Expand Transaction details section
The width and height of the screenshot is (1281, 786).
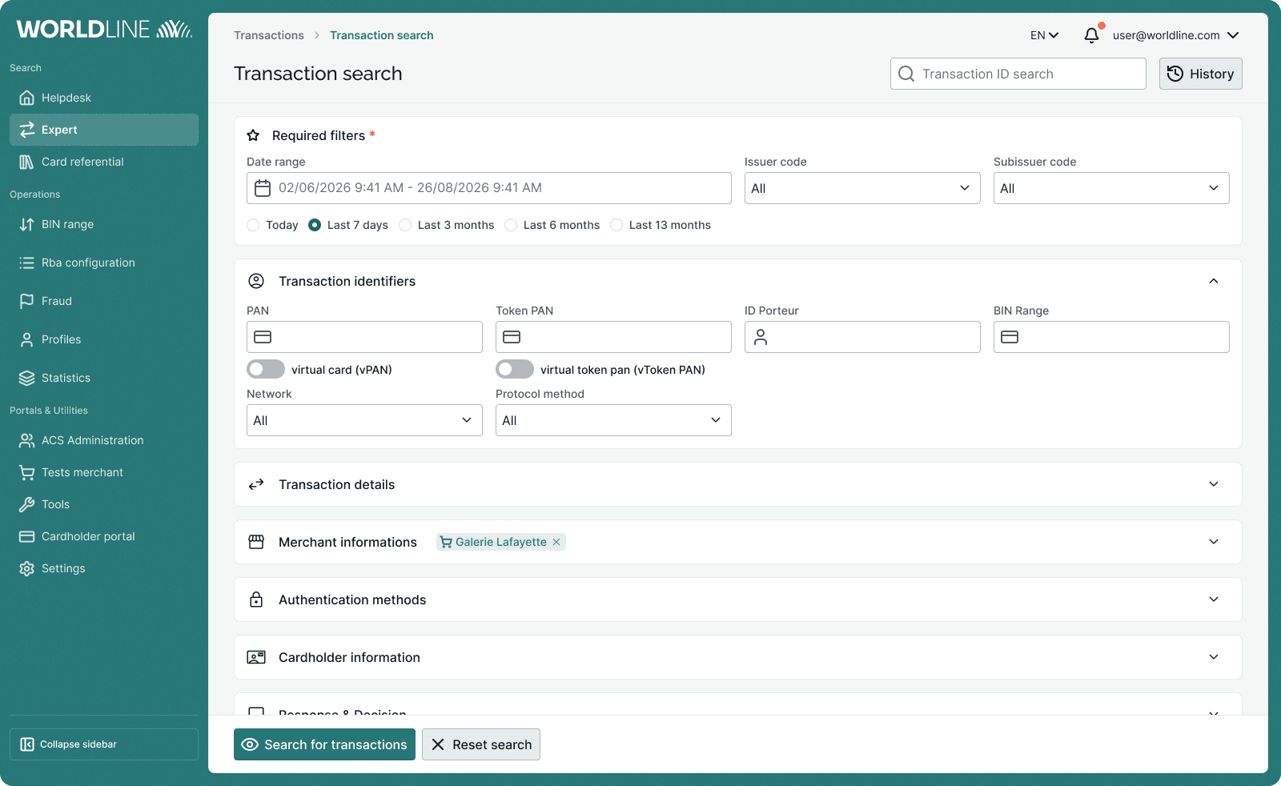(x=1214, y=484)
